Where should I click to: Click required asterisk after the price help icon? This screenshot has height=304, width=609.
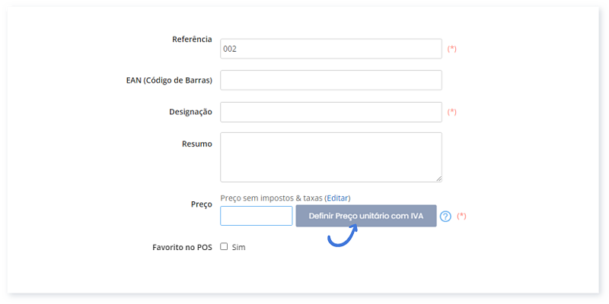tap(461, 217)
